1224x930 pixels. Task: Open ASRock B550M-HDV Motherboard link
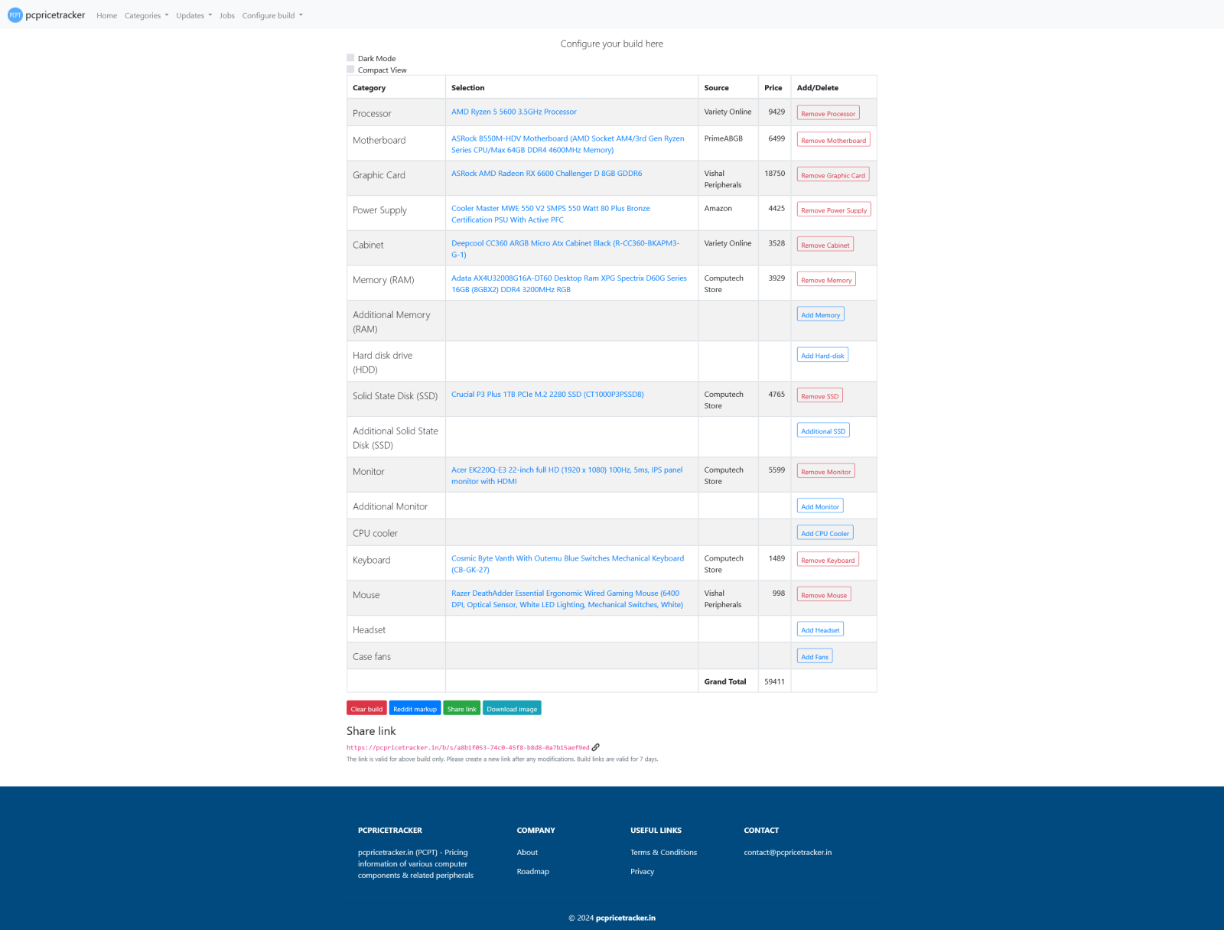click(568, 144)
